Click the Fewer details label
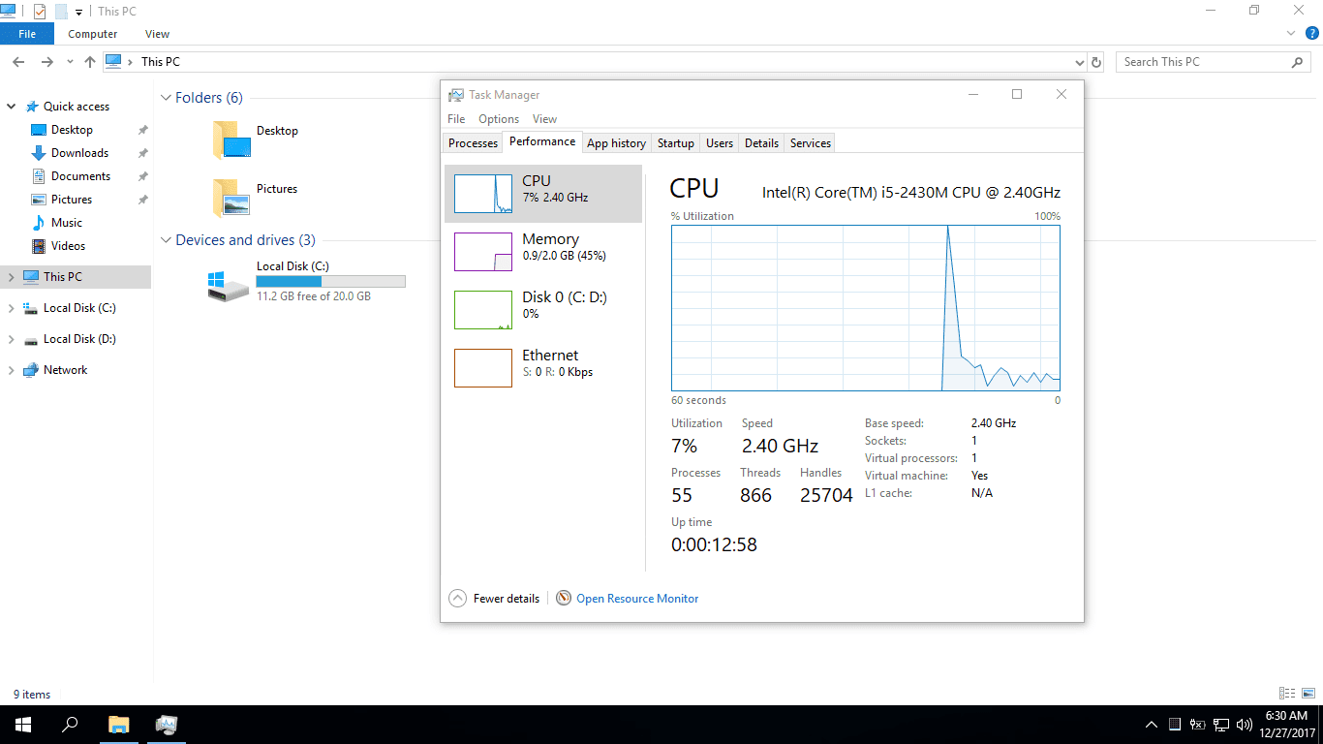The width and height of the screenshot is (1323, 744). pyautogui.click(x=507, y=599)
